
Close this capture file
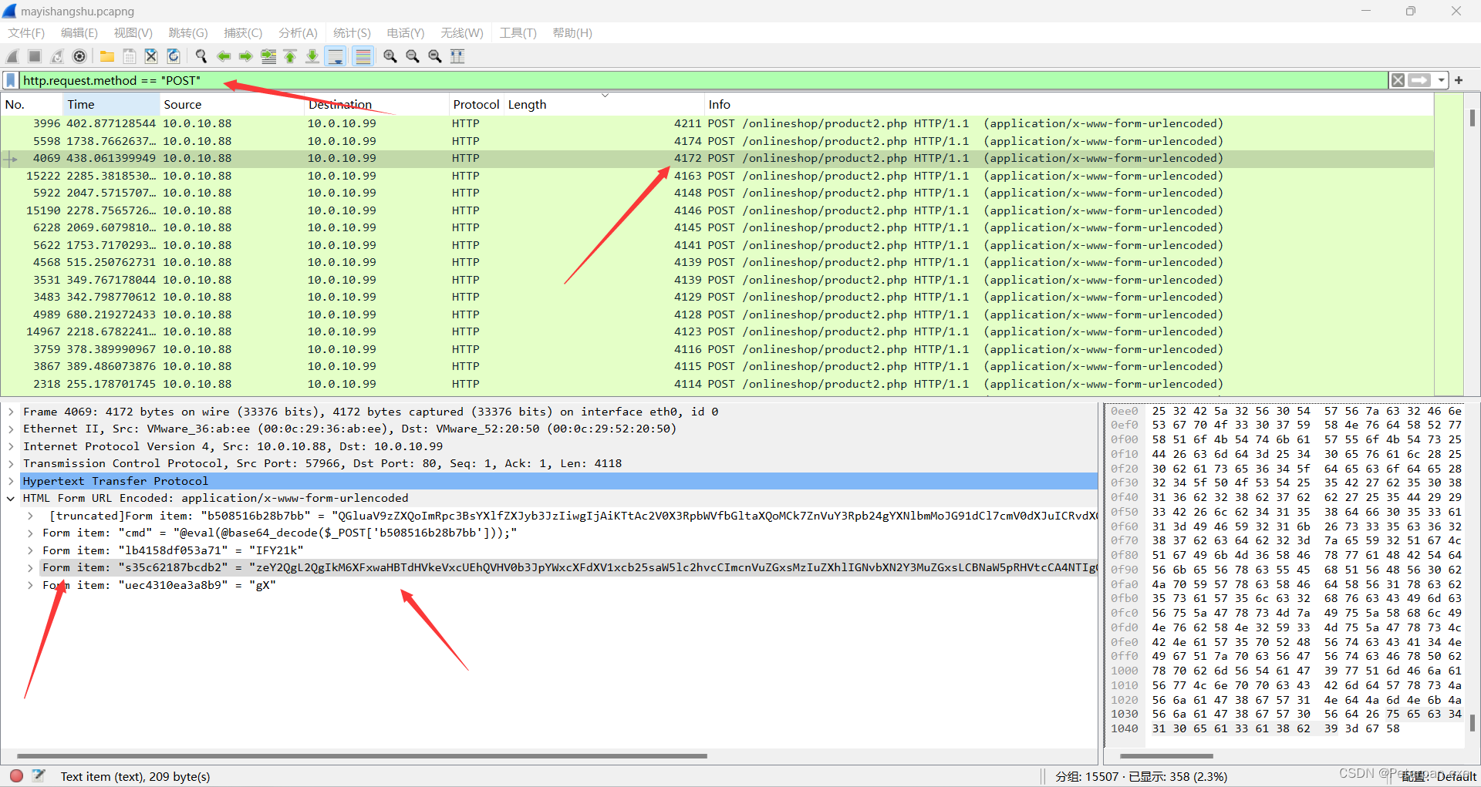point(151,56)
